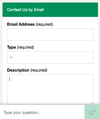Click the paper plane send icon
Viewport: 100px width, 119px height.
(92, 113)
